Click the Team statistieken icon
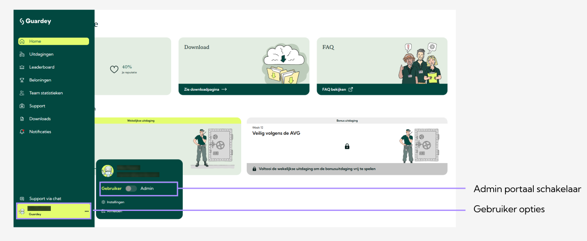 coord(22,93)
